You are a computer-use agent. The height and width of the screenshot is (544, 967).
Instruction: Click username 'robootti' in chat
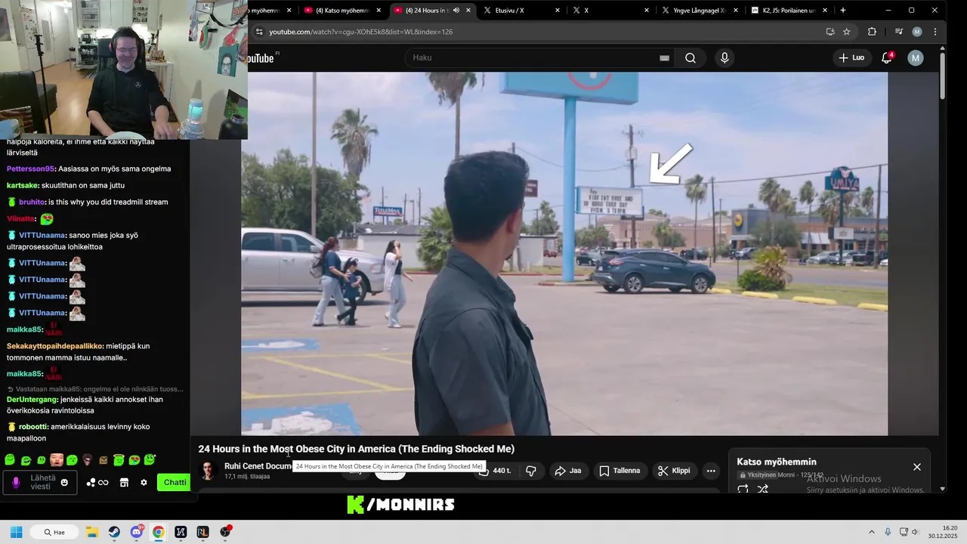(x=32, y=427)
